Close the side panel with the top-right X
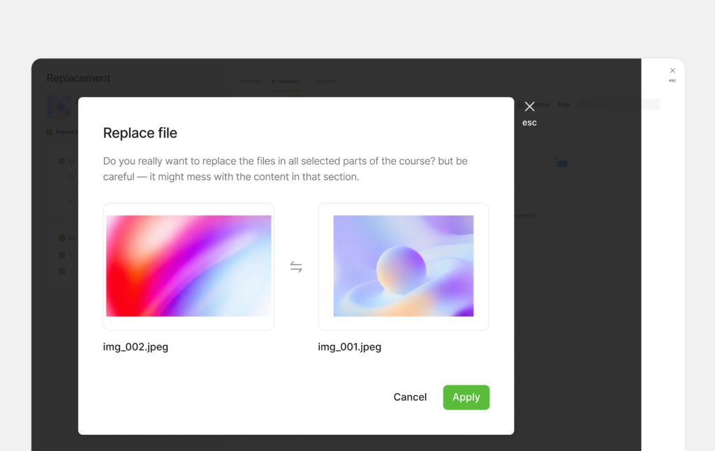715x451 pixels. pyautogui.click(x=672, y=71)
